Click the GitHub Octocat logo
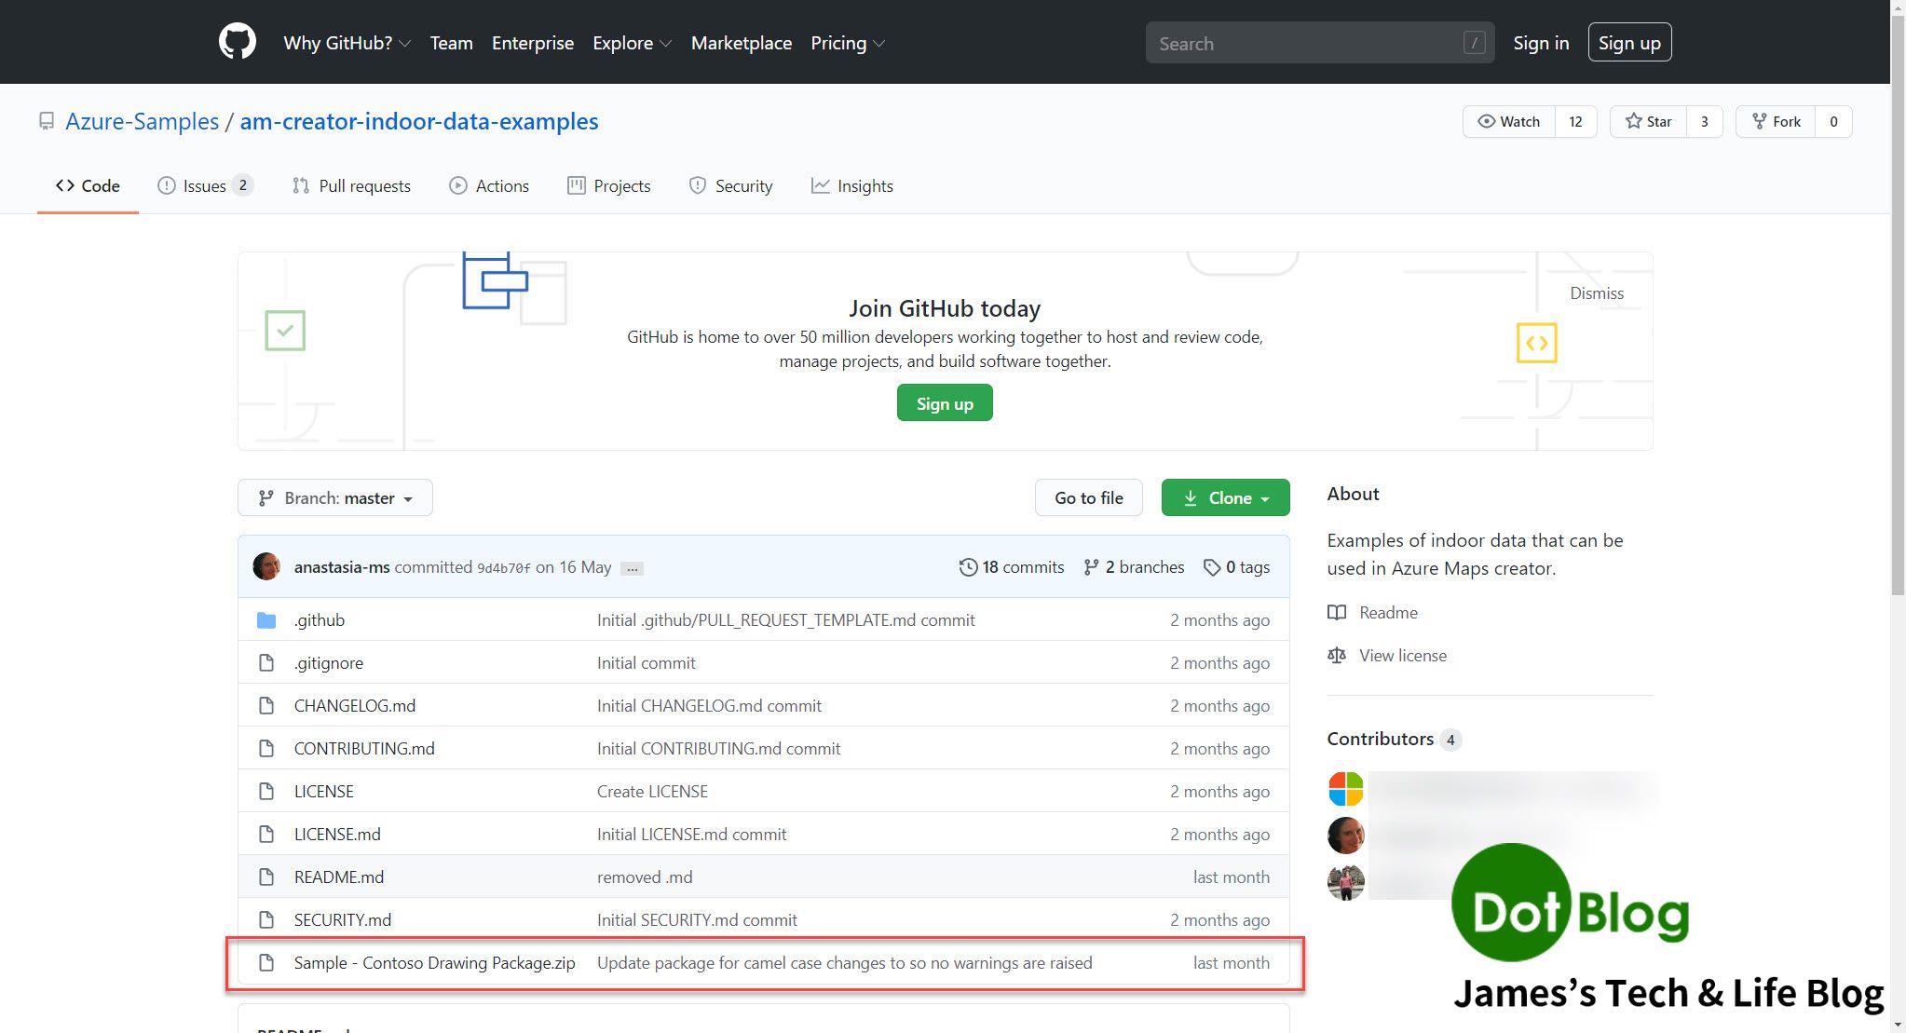This screenshot has height=1033, width=1906. [237, 43]
